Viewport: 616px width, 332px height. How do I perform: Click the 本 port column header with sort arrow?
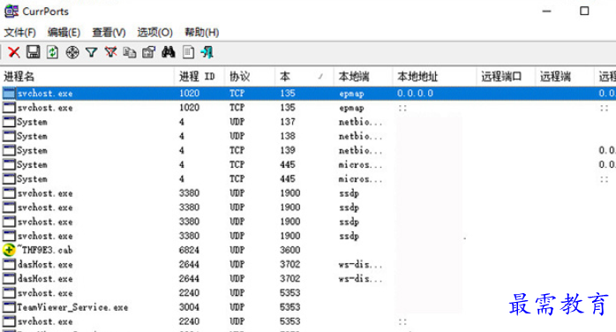[x=304, y=76]
